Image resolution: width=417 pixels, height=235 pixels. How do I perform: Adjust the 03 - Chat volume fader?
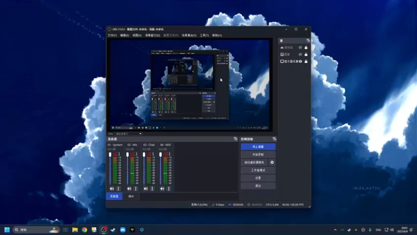click(x=144, y=155)
